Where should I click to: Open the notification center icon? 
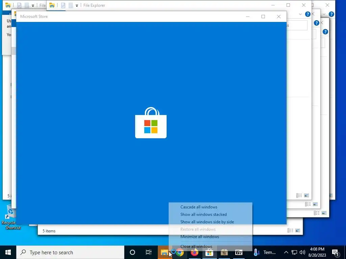(335, 252)
